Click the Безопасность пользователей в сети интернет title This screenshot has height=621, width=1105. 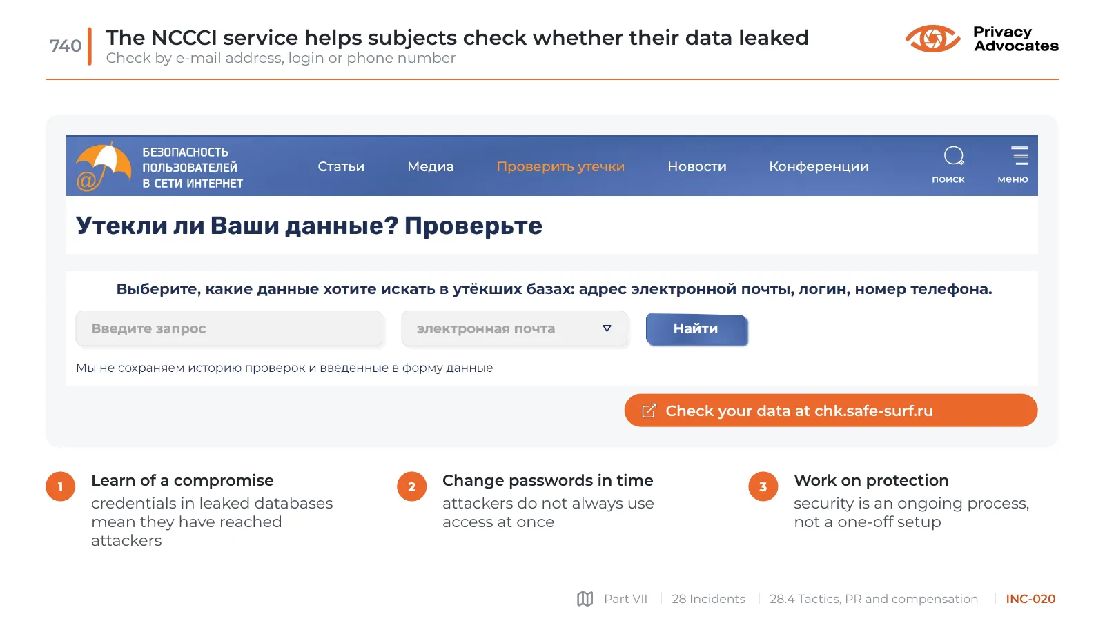193,168
